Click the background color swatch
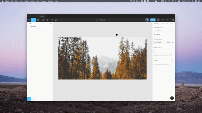The height and width of the screenshot is (113, 202). click(155, 43)
